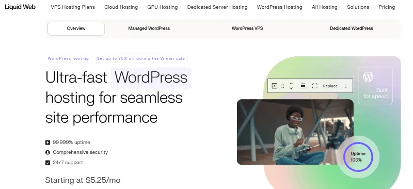The width and height of the screenshot is (413, 189).
Task: Click the 24/7 support checkmark icon
Action: coord(47,163)
